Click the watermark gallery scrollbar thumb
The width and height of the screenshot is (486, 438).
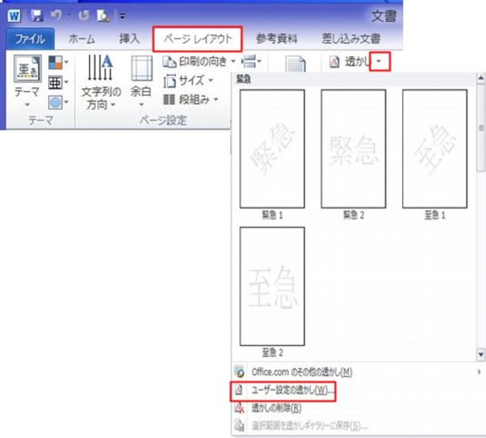[481, 128]
